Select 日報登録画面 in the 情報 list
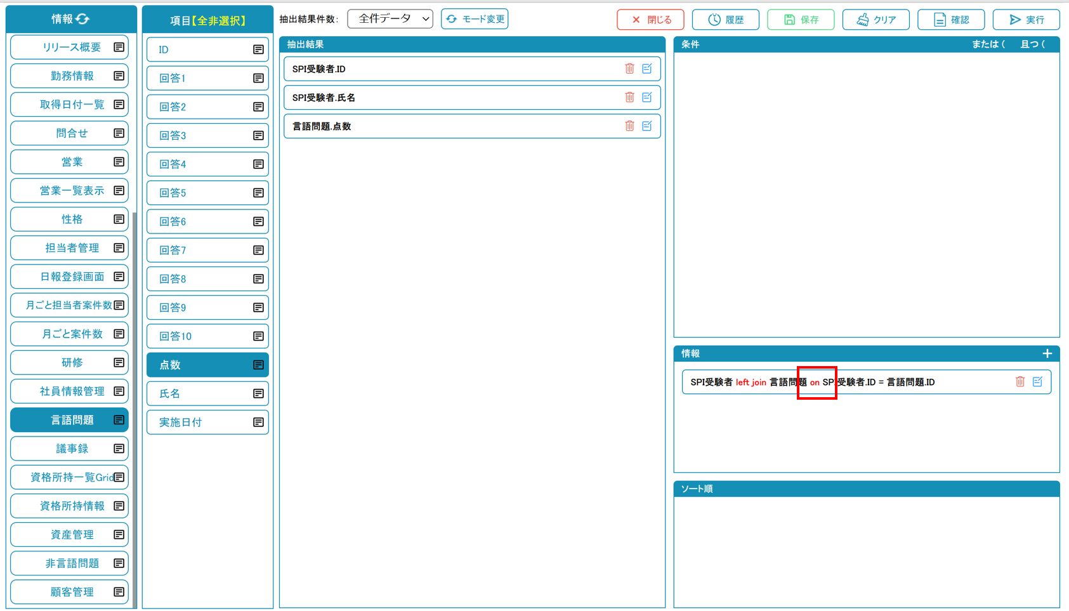 69,277
